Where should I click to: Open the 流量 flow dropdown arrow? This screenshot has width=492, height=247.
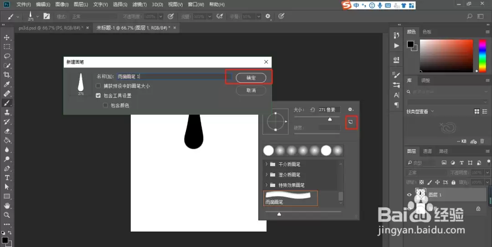click(210, 16)
